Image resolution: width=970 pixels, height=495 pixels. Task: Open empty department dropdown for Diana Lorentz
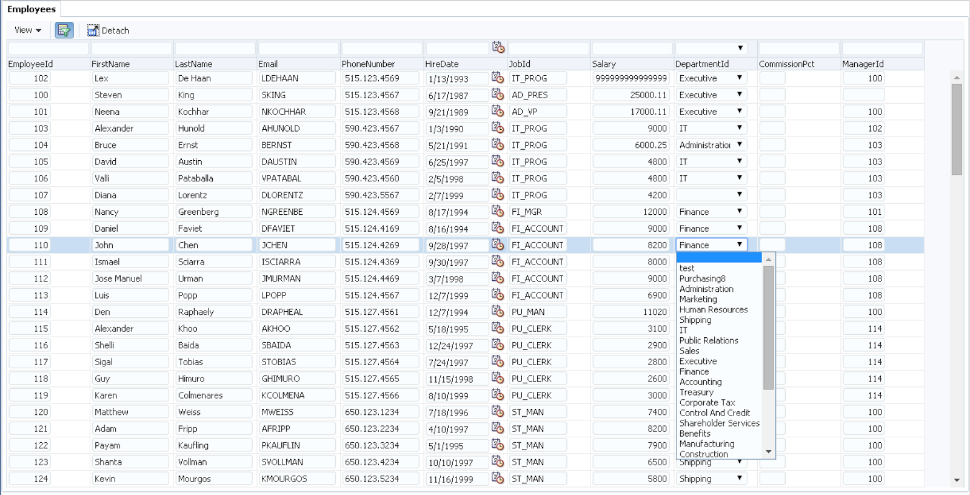point(712,195)
